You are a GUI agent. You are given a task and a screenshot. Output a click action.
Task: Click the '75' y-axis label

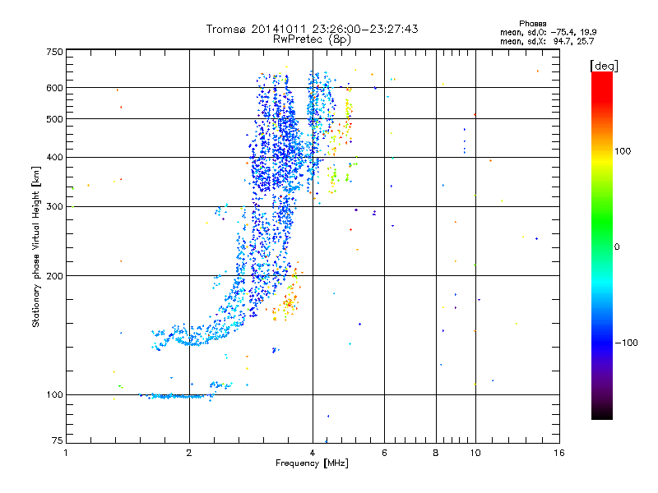(x=58, y=440)
